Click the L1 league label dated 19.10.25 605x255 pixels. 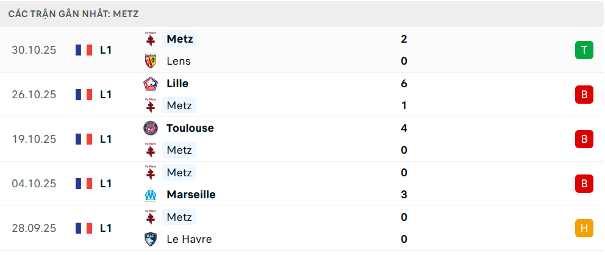(x=106, y=139)
